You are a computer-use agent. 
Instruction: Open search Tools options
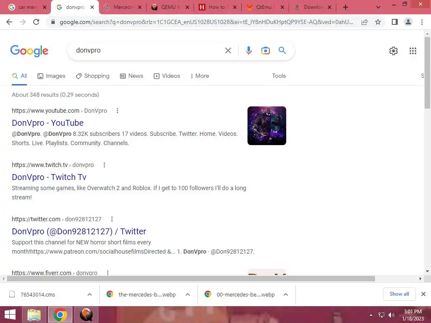point(279,76)
